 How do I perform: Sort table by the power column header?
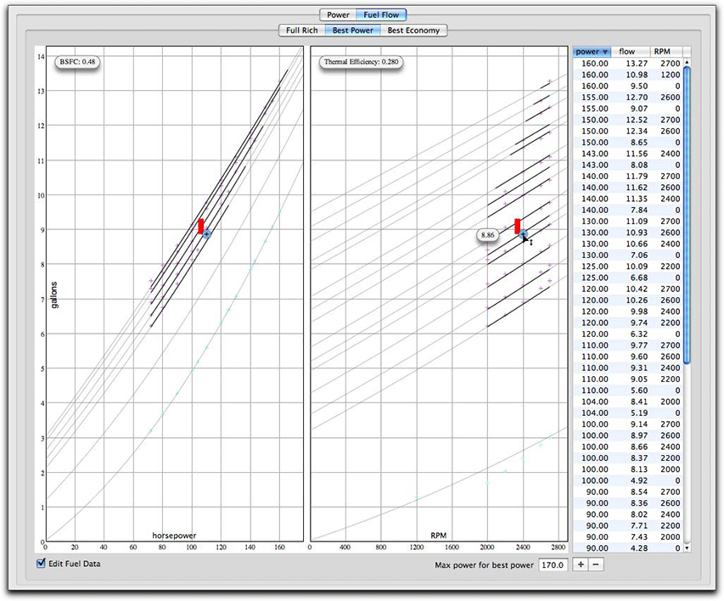592,52
